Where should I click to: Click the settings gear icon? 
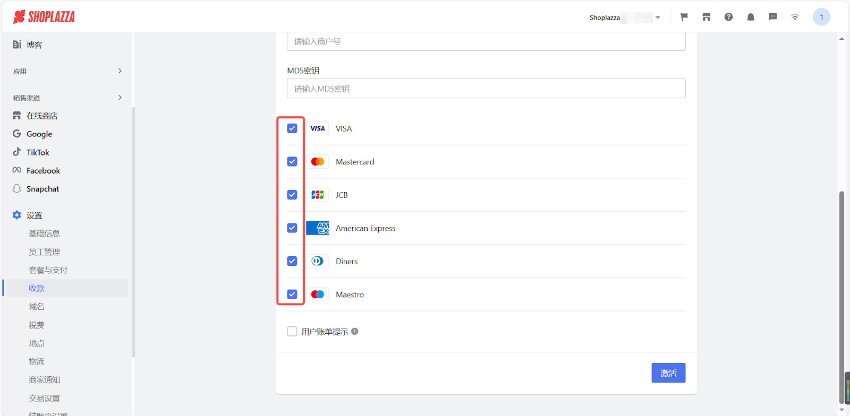17,215
